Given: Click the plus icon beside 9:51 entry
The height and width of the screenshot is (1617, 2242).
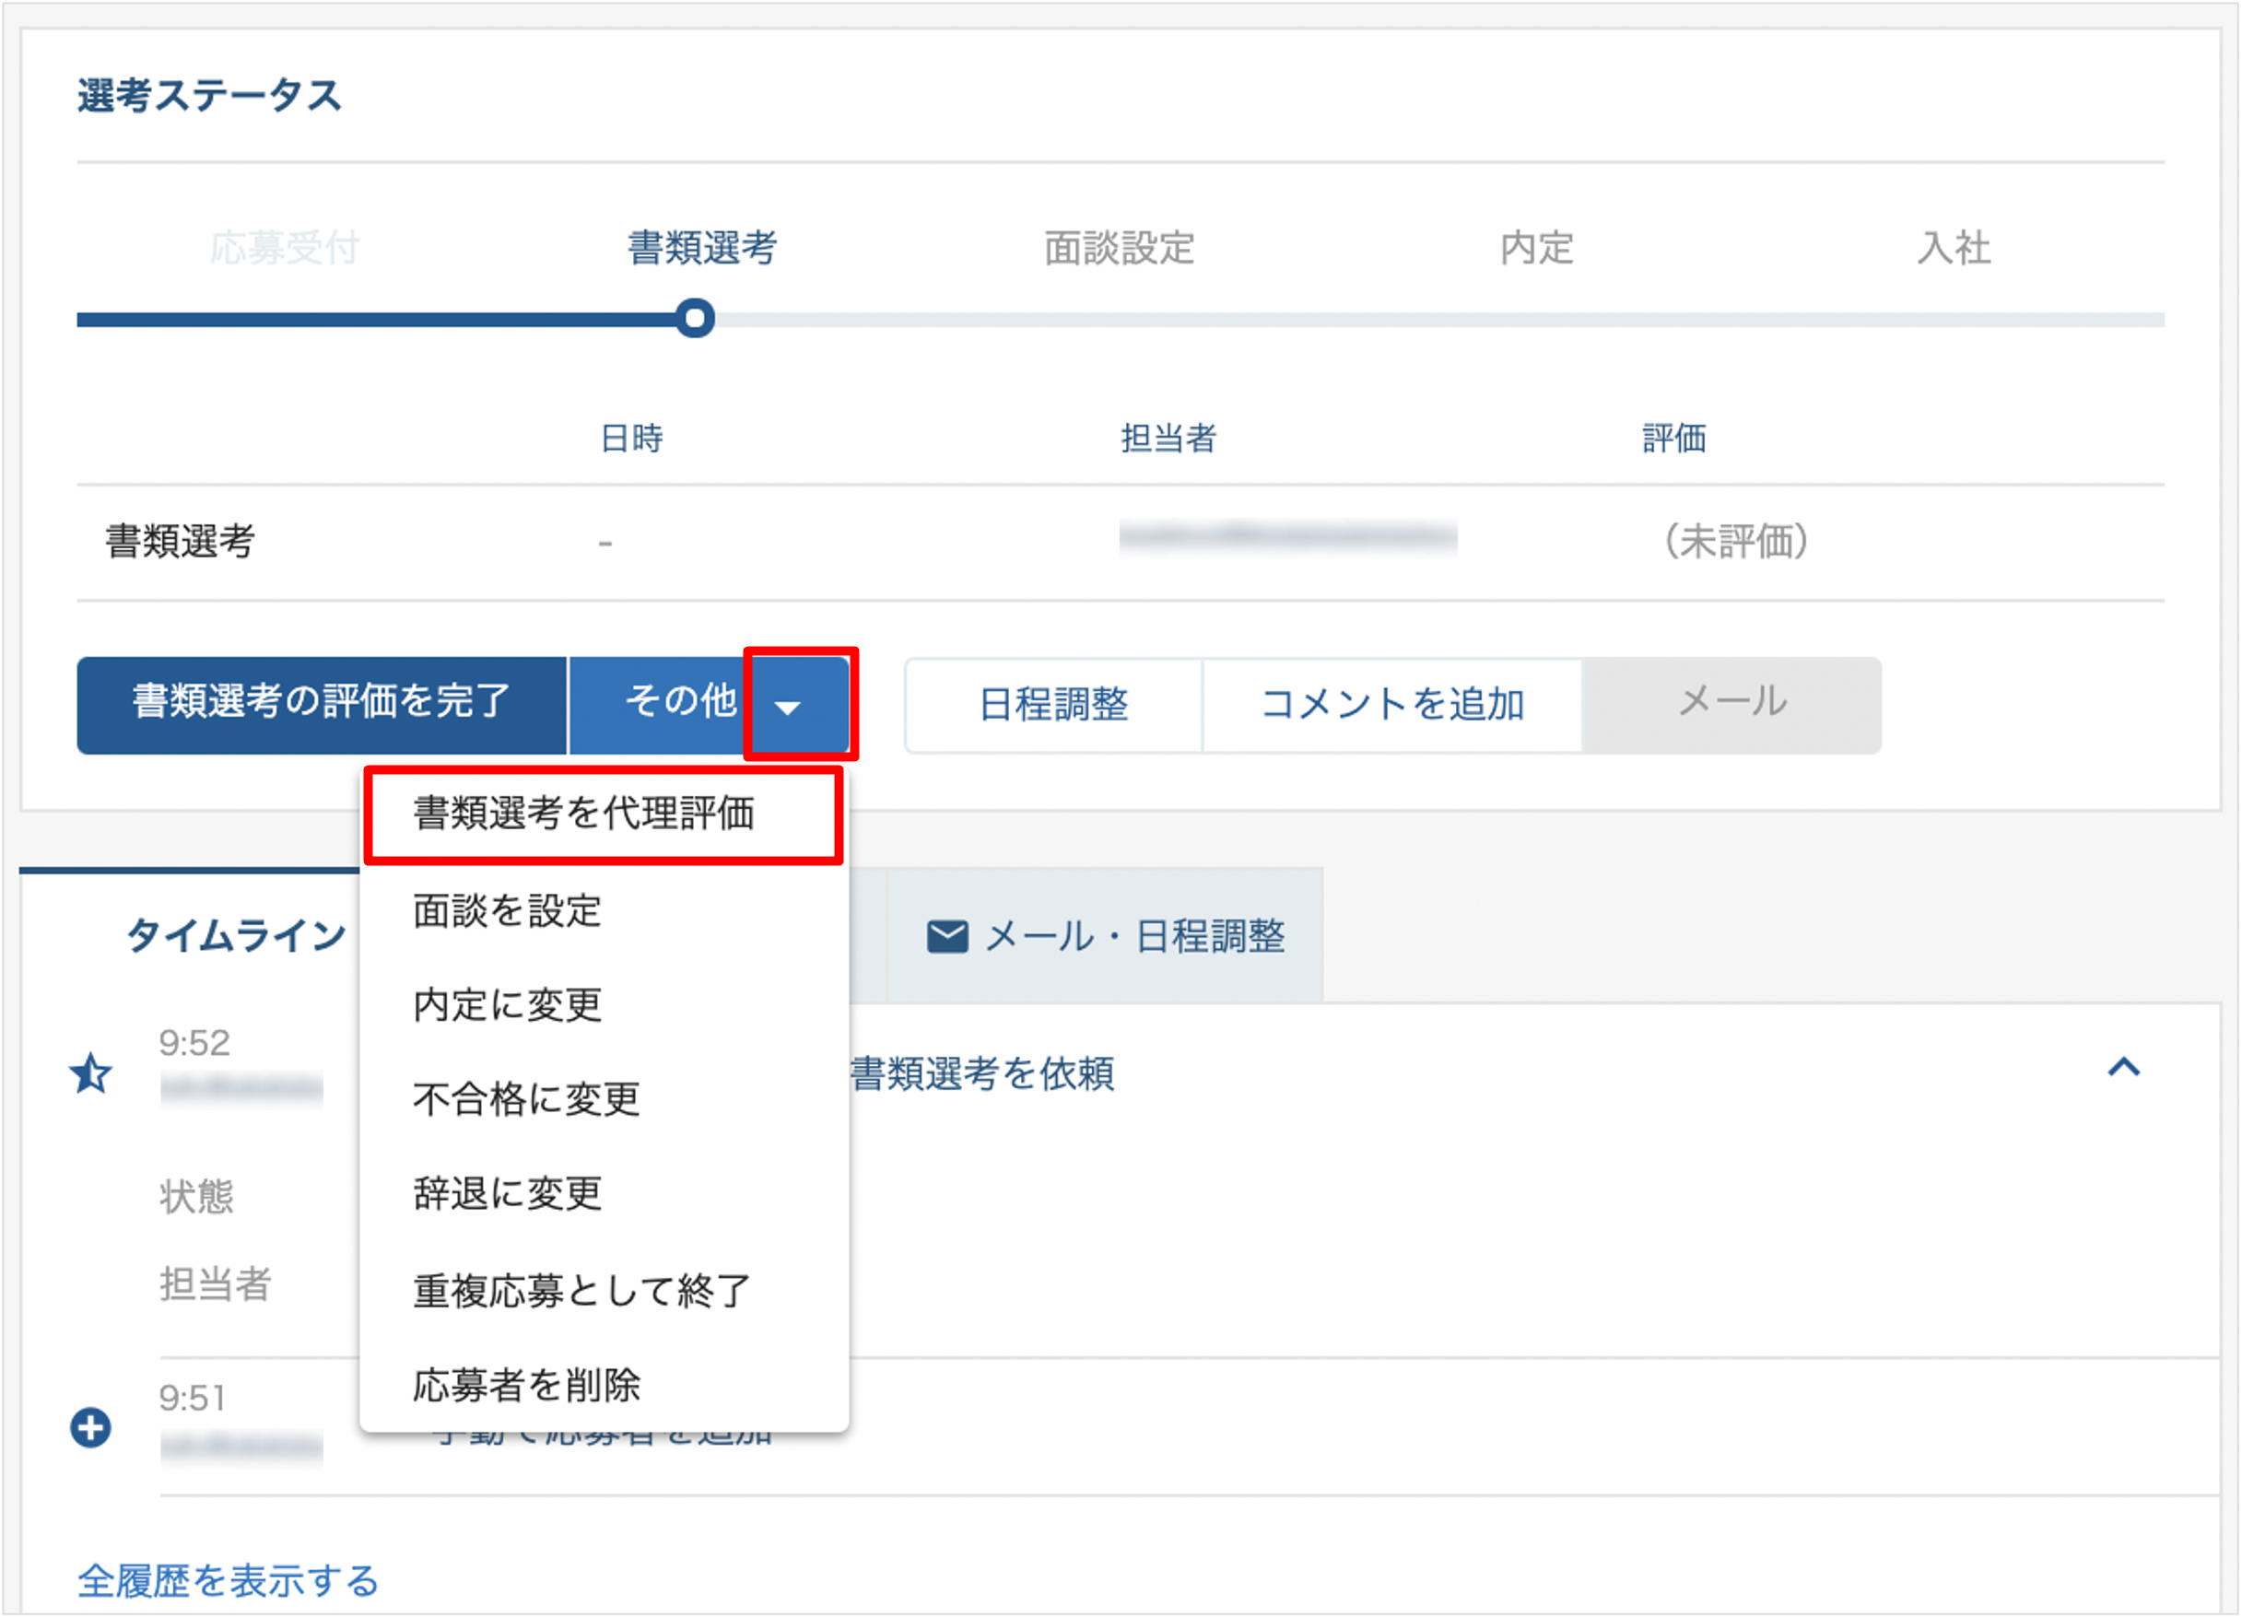Looking at the screenshot, I should [91, 1427].
